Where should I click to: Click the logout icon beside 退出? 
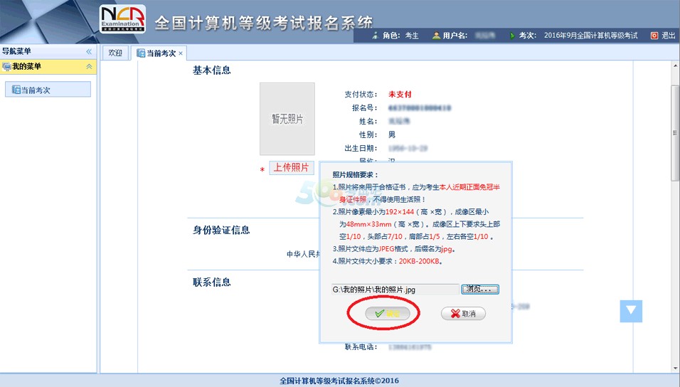coord(654,36)
